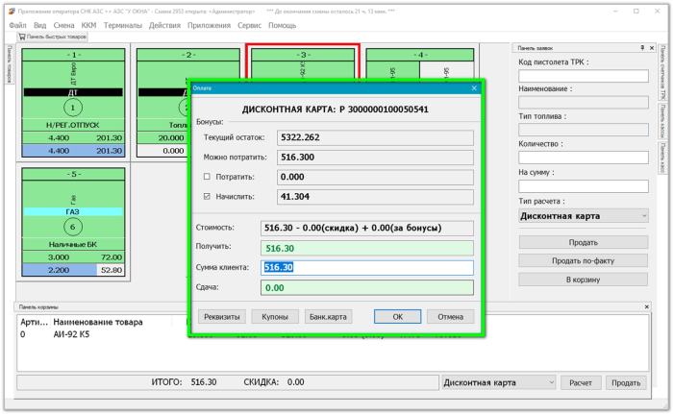The height and width of the screenshot is (414, 673).
Task: Close the Панель заявок panel
Action: tap(652, 48)
